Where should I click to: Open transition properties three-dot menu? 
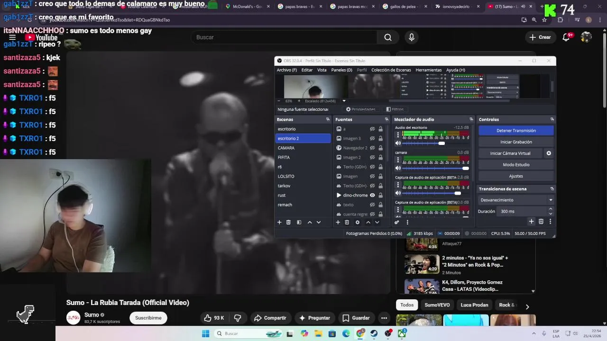click(x=550, y=221)
